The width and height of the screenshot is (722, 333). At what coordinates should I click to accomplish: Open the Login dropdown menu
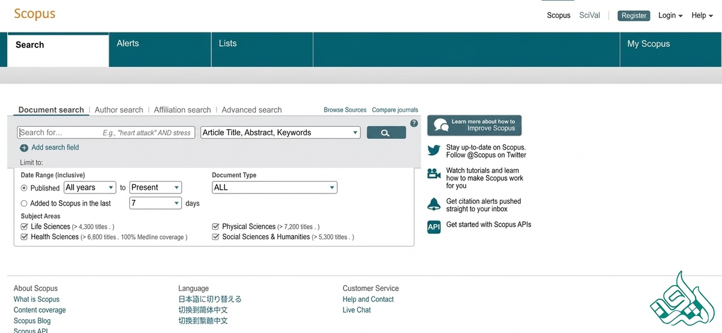point(670,16)
